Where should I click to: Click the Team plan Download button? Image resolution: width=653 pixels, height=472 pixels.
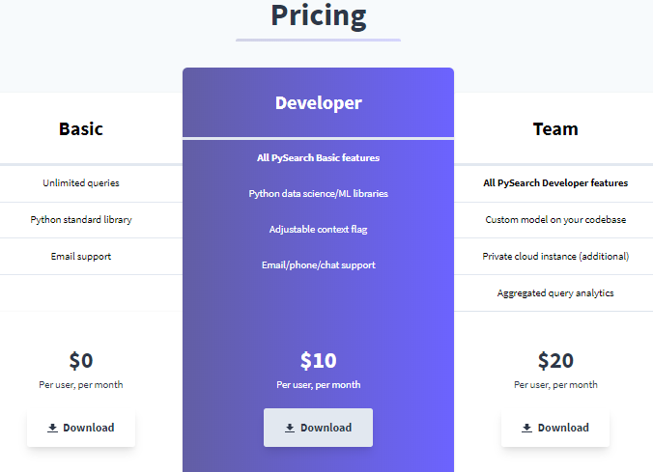[x=555, y=428]
